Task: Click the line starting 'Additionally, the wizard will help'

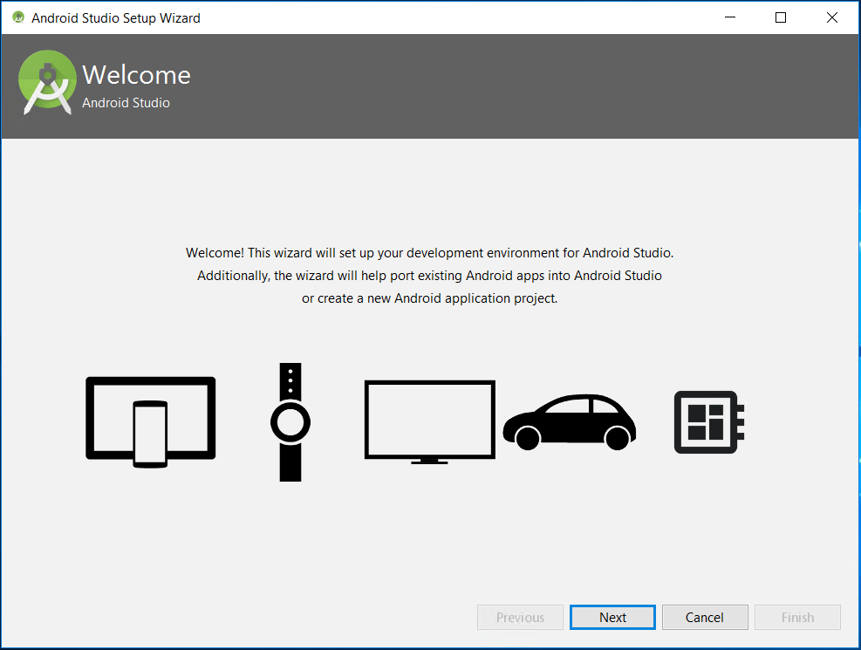Action: click(x=429, y=276)
